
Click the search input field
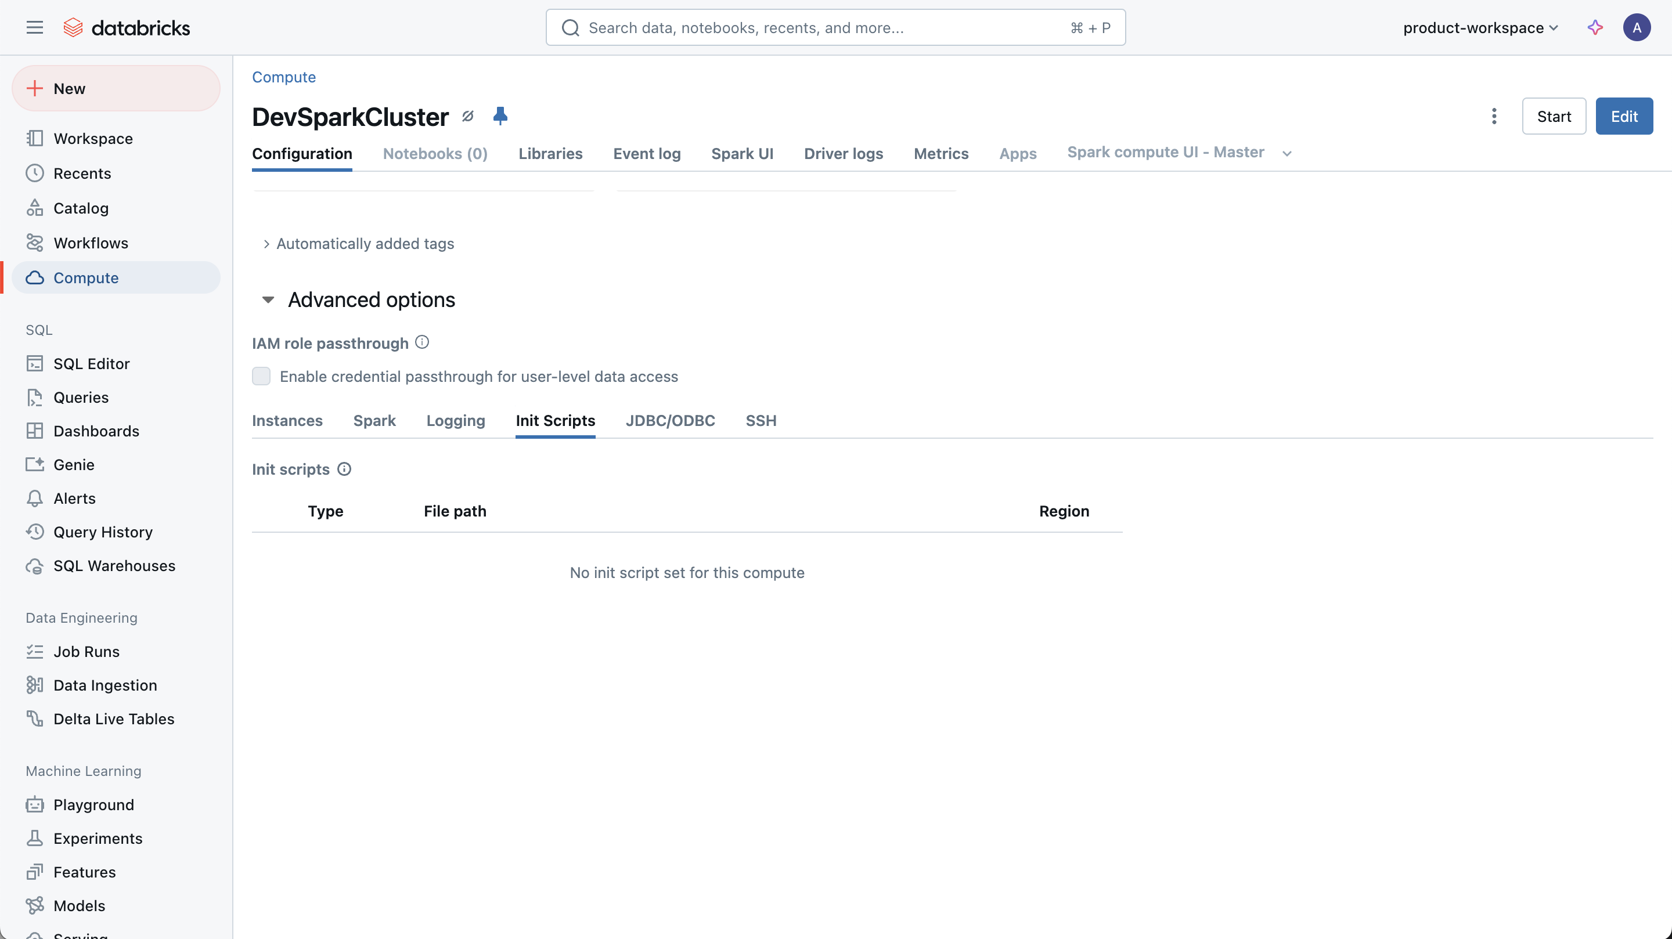point(836,27)
